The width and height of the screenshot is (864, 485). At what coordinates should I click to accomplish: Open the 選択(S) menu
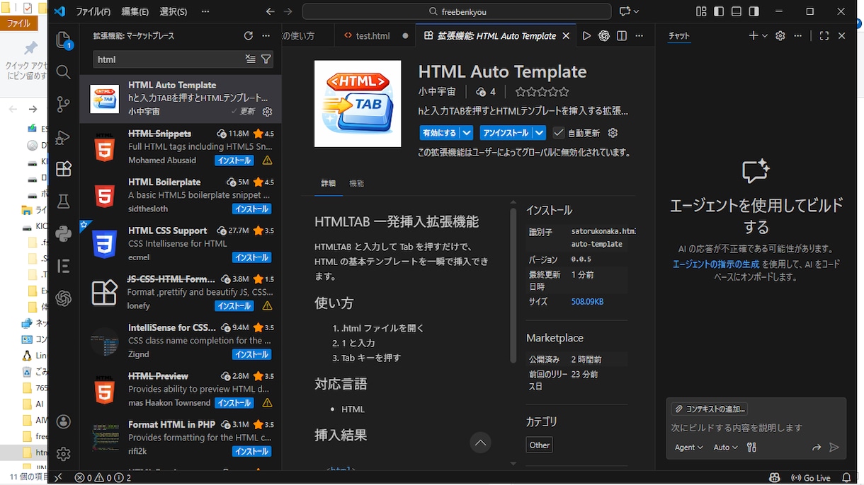click(174, 12)
